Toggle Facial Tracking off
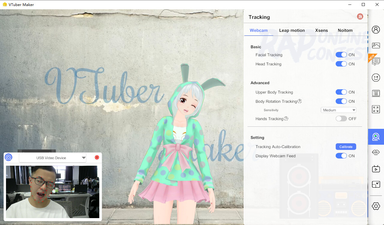This screenshot has width=384, height=225. point(341,55)
